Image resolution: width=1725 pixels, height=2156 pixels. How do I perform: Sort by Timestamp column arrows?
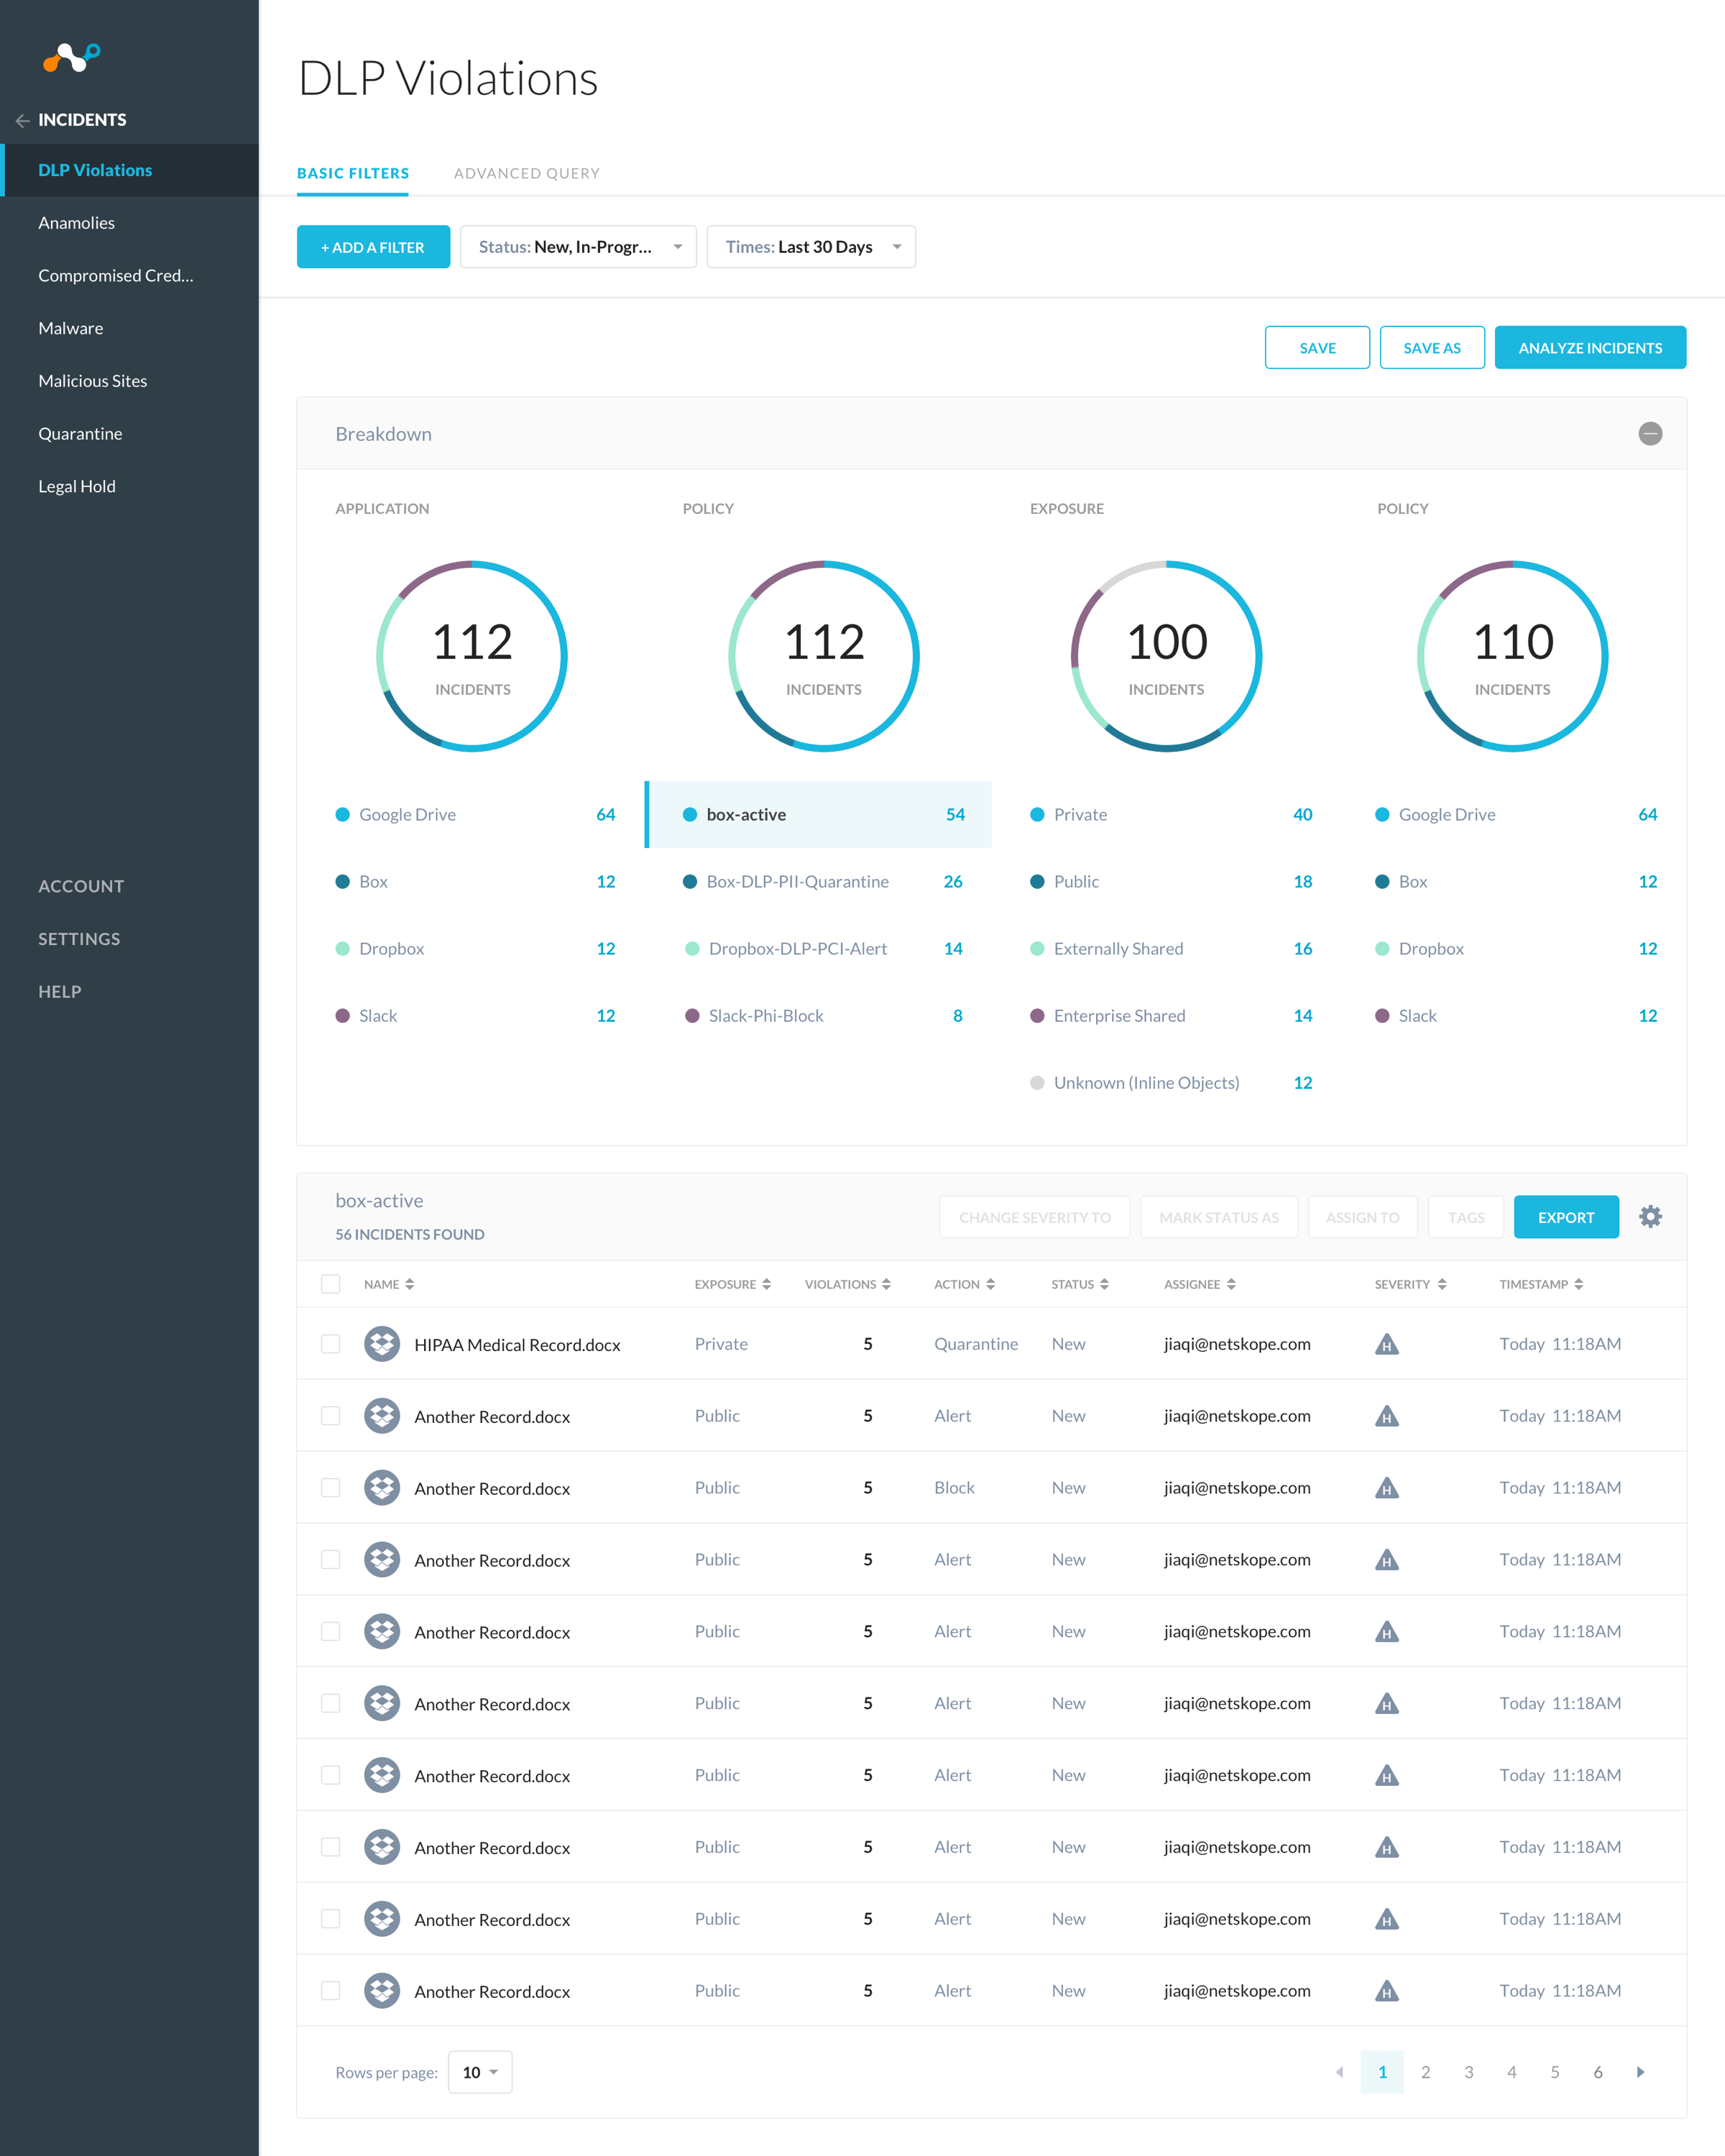[x=1578, y=1284]
